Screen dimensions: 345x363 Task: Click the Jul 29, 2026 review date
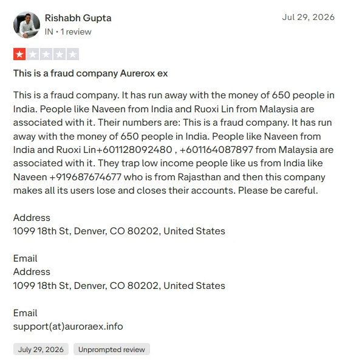[x=308, y=17]
